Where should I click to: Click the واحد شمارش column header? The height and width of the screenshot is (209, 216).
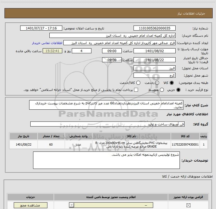pyautogui.click(x=78, y=136)
